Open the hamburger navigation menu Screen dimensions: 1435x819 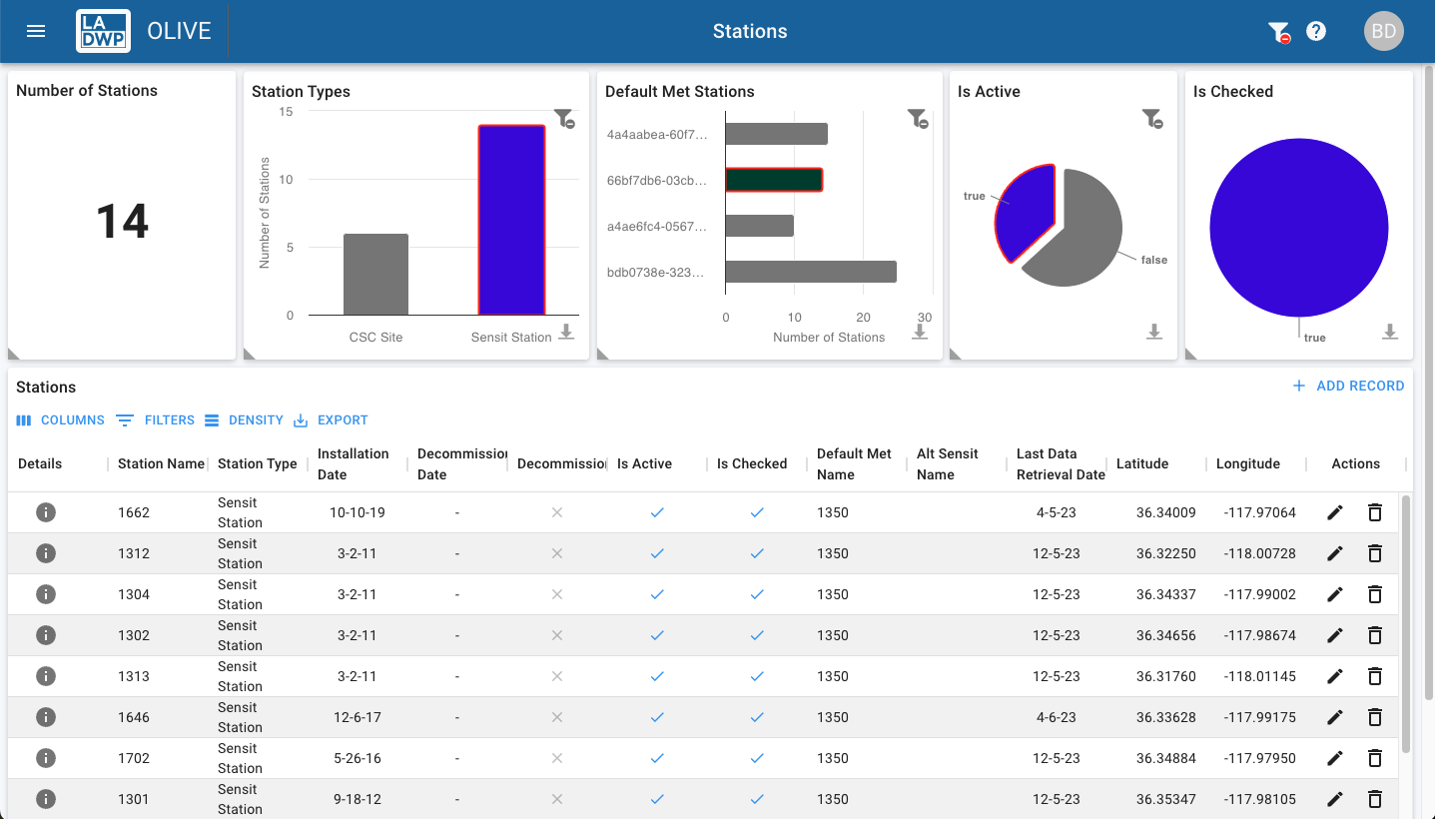pos(36,31)
